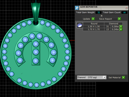This screenshot has width=129, height=97.
Task: Click the Diamond (3.52 spg) combo box
Action: (92, 77)
